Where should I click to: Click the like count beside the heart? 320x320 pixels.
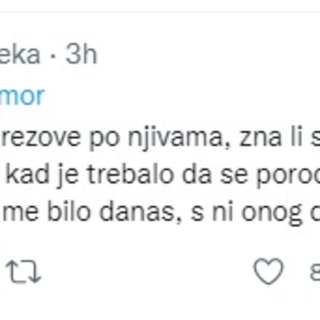point(314,273)
